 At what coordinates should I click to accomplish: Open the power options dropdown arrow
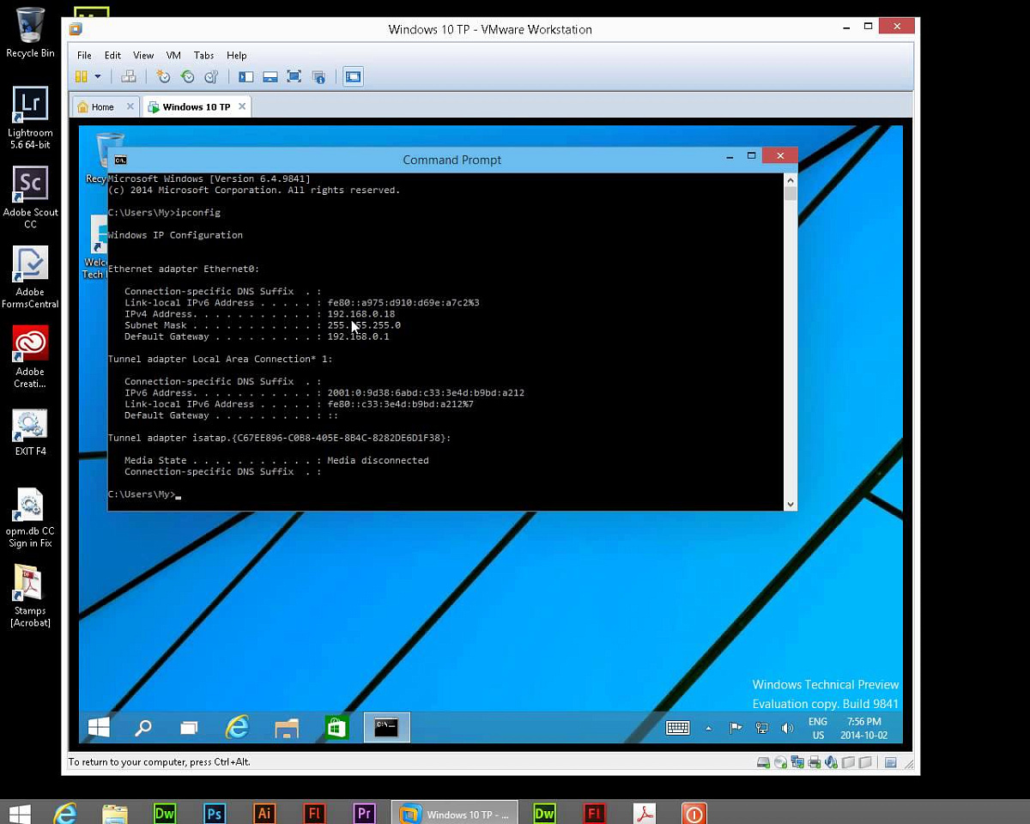98,76
